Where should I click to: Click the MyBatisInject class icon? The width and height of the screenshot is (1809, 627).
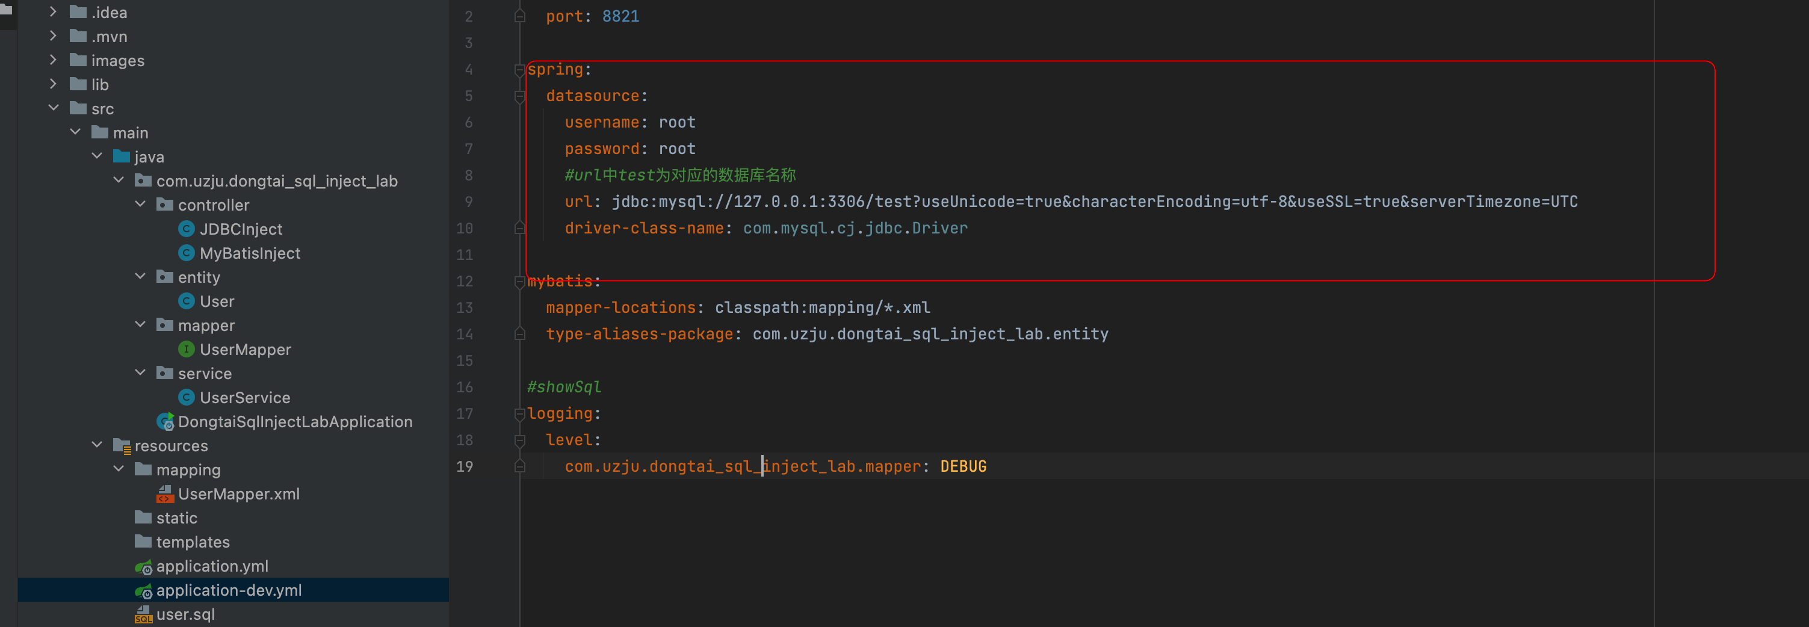pos(186,253)
